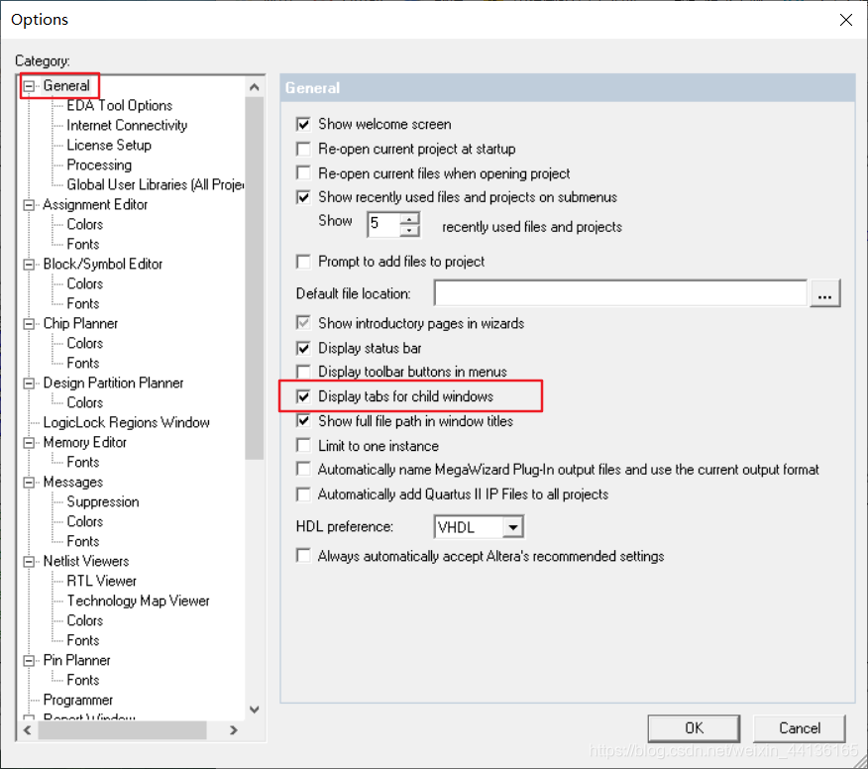Enable Prompt to add files to project
868x769 pixels.
click(303, 262)
